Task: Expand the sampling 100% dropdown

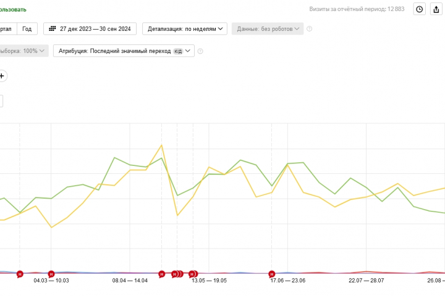Action: click(x=23, y=51)
